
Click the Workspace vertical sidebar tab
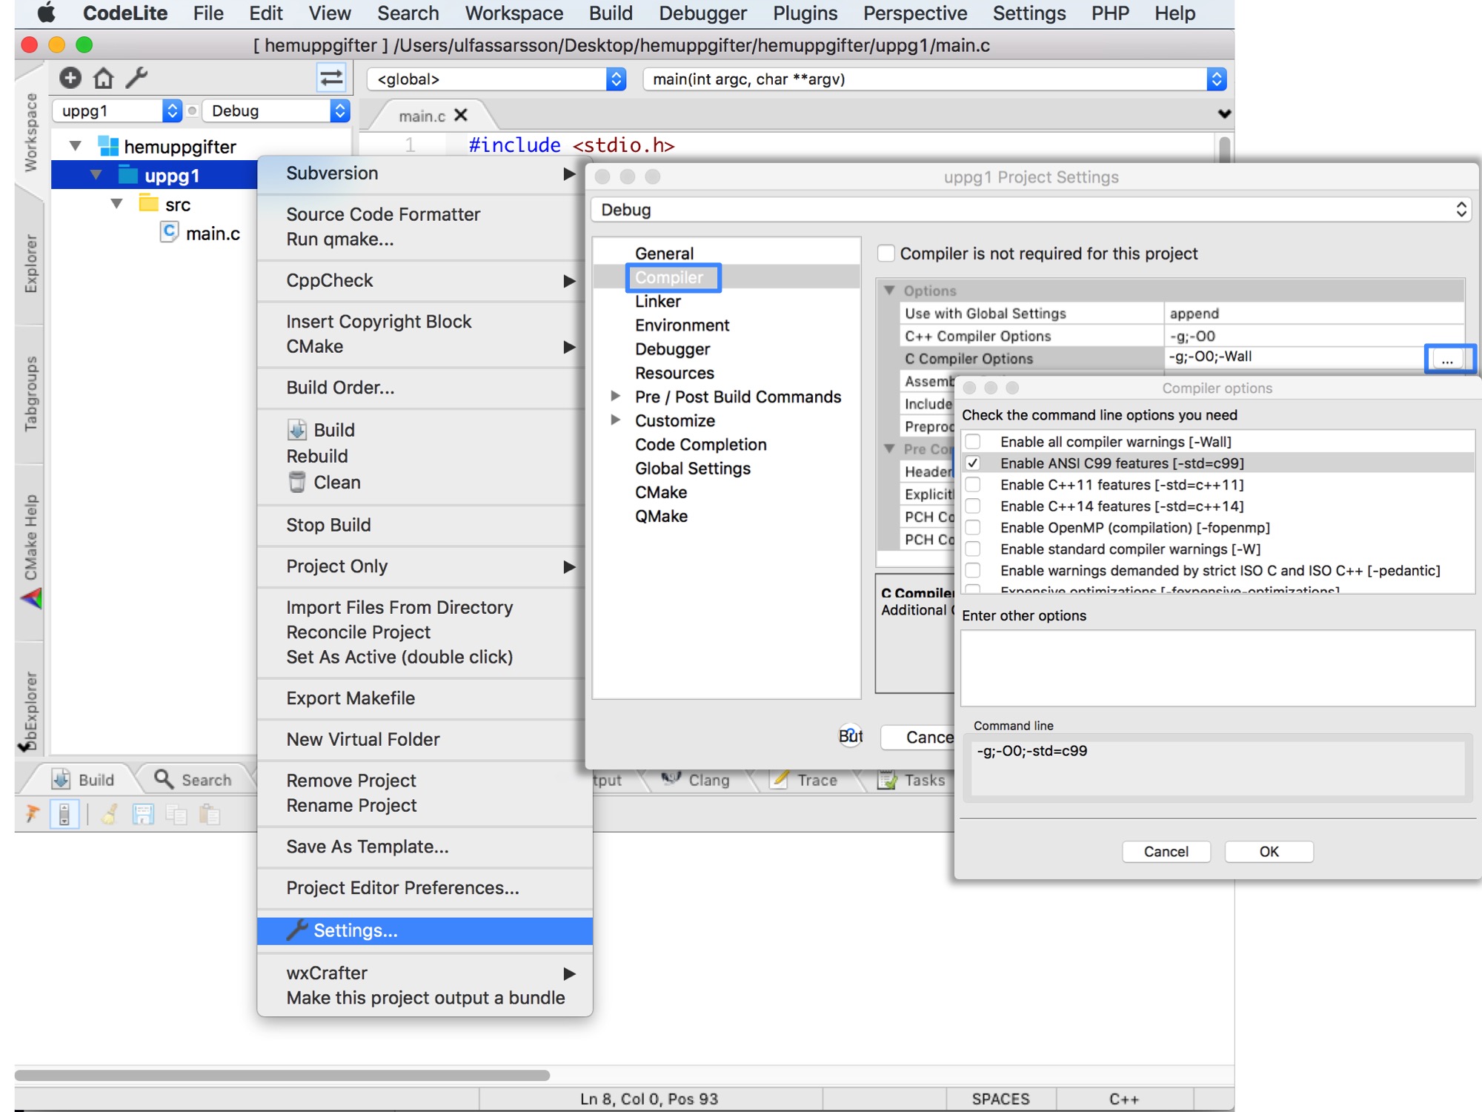(30, 132)
